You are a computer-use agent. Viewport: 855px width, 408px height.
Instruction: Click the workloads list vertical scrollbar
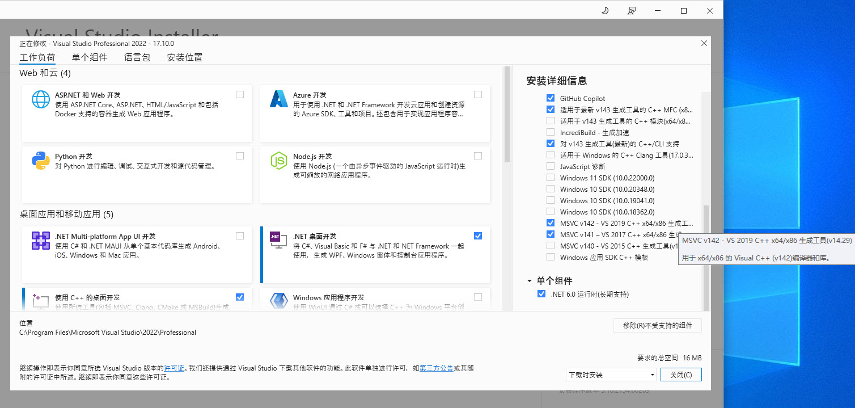[507, 115]
